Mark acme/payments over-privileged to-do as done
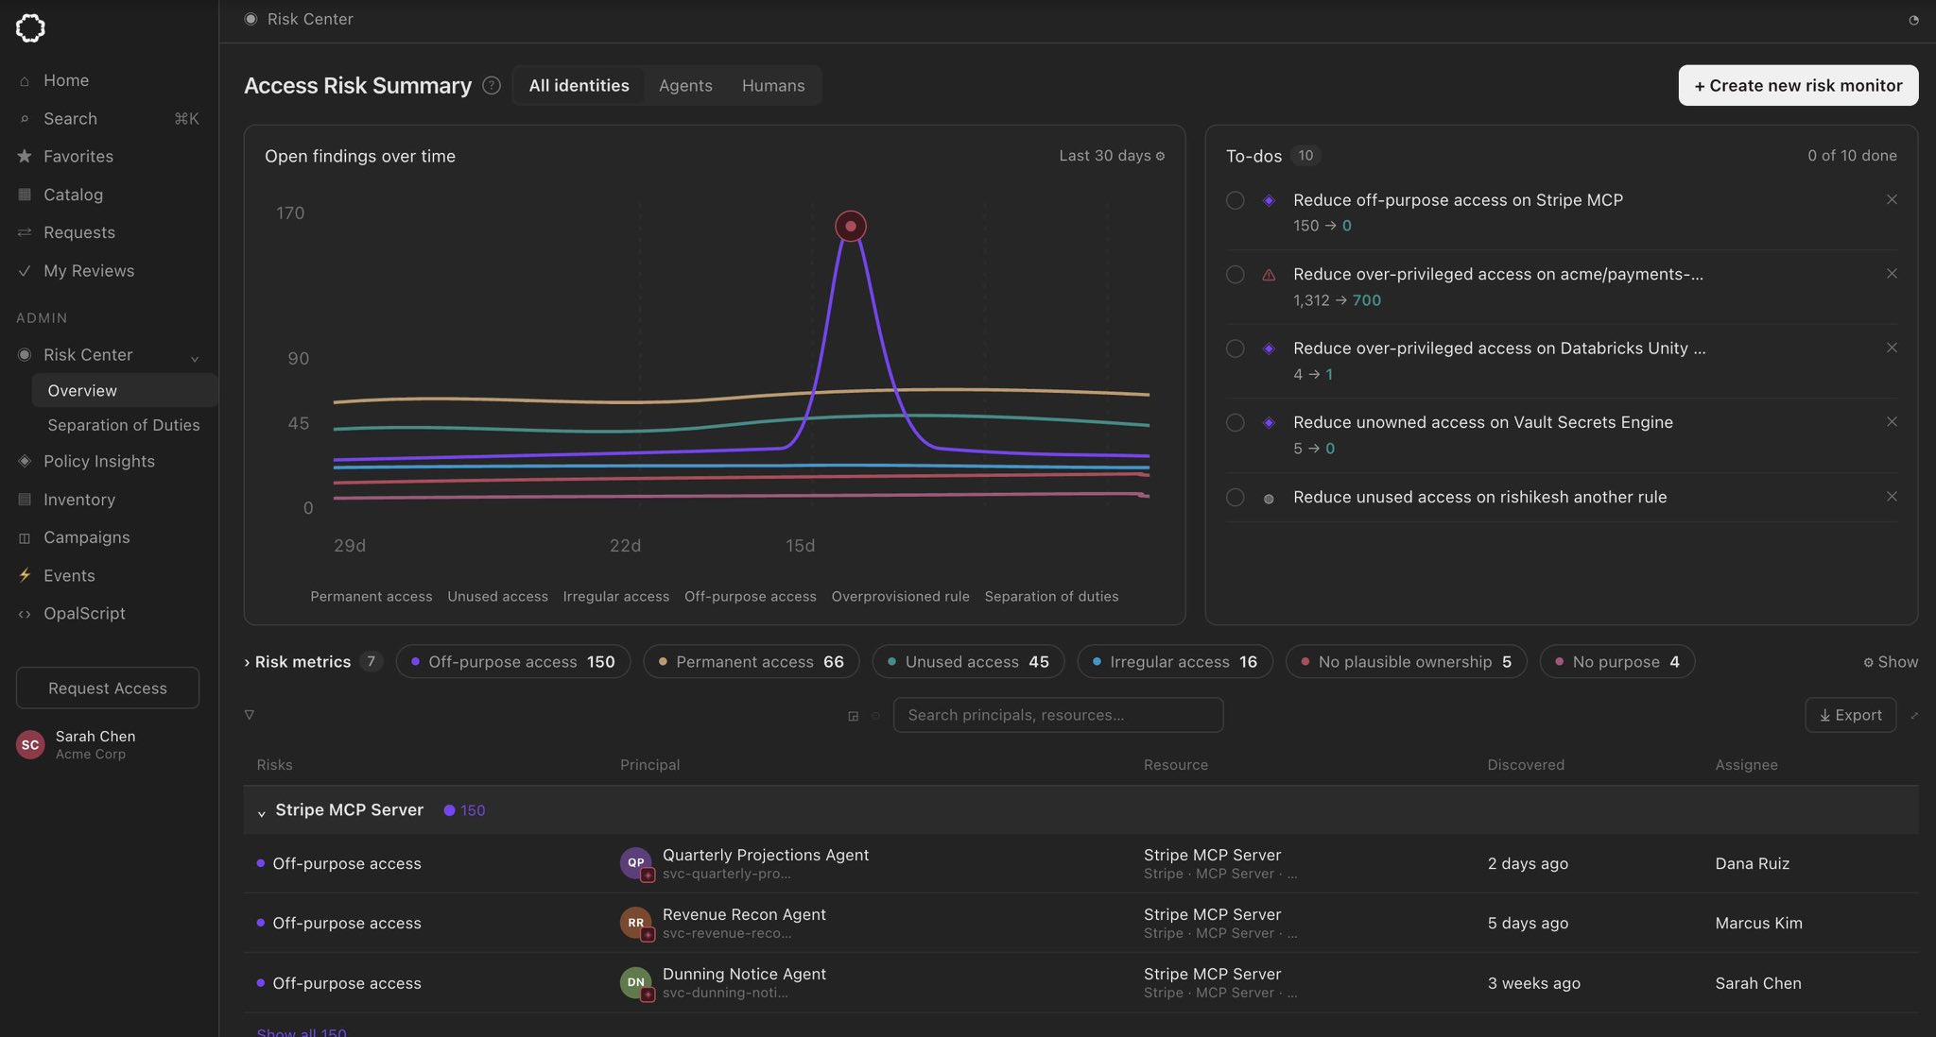 click(1235, 274)
